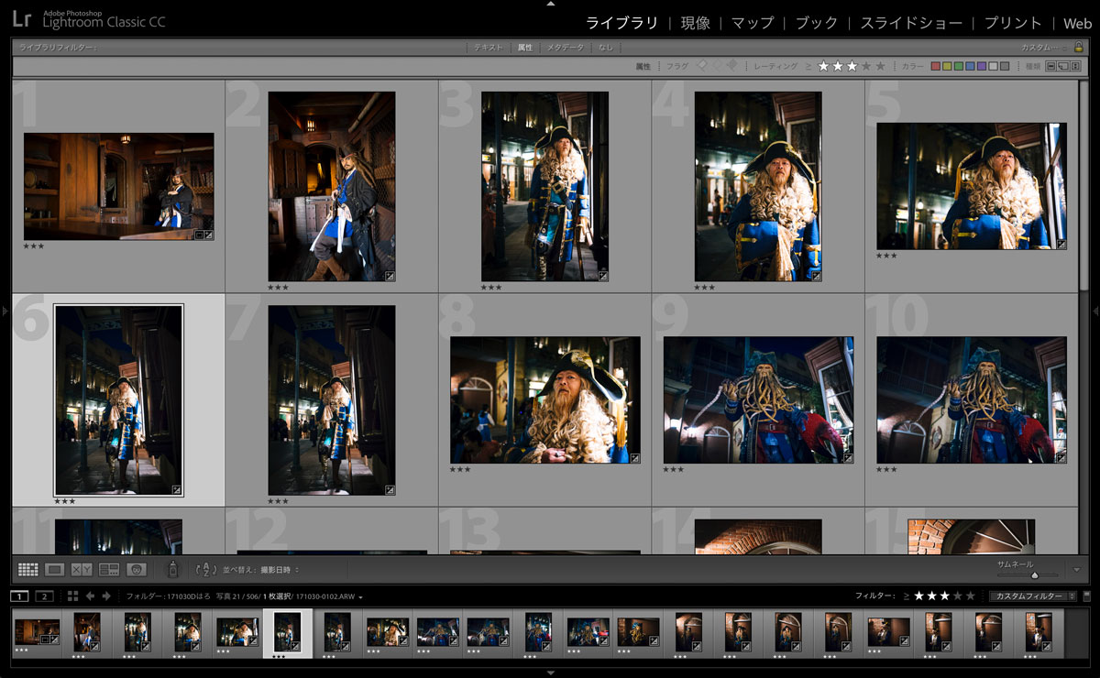Click the badge icon on grid photo 2
The image size is (1100, 678).
coord(390,275)
